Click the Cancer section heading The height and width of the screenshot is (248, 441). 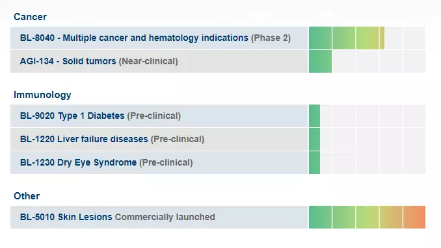[30, 17]
